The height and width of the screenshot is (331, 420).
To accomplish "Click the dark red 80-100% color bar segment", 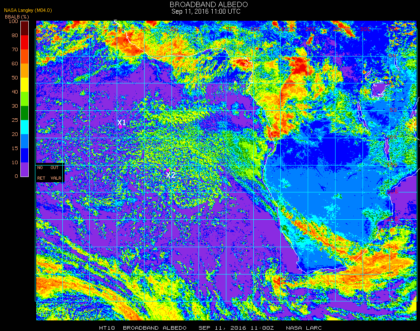I will click(x=24, y=28).
